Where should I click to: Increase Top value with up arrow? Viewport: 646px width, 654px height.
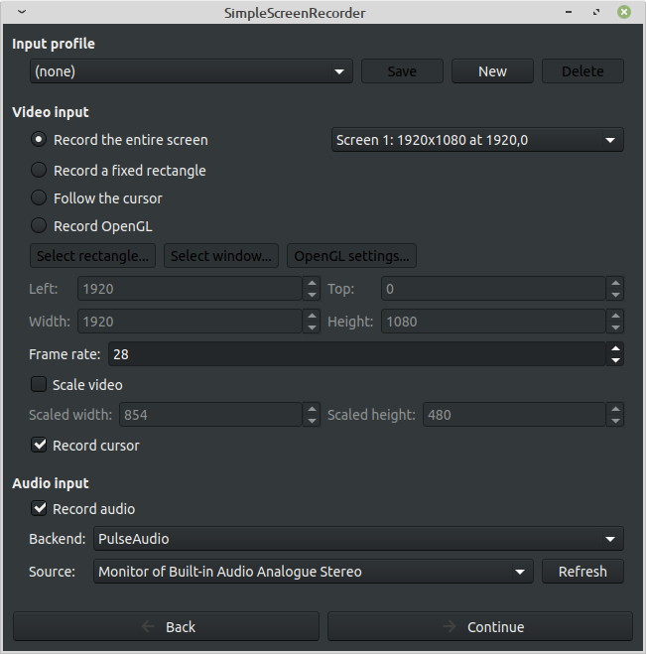tap(615, 283)
